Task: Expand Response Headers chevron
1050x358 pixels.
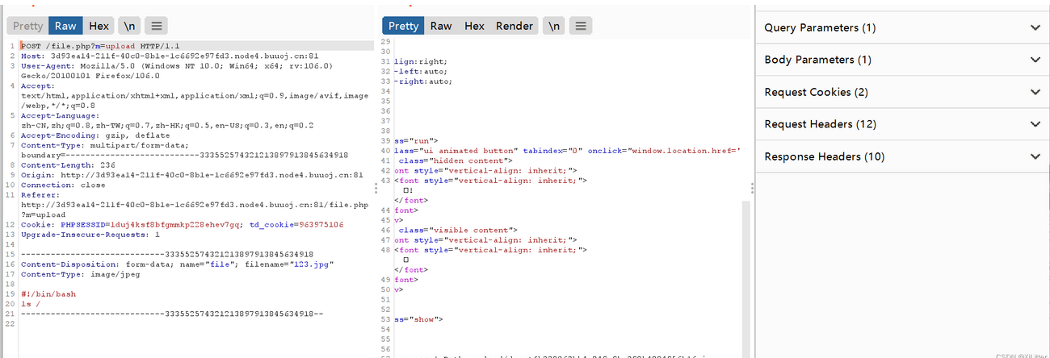Action: pos(1035,156)
